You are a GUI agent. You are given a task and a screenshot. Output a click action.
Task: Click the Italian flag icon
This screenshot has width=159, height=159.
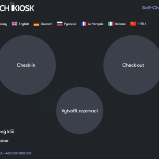click(110, 24)
